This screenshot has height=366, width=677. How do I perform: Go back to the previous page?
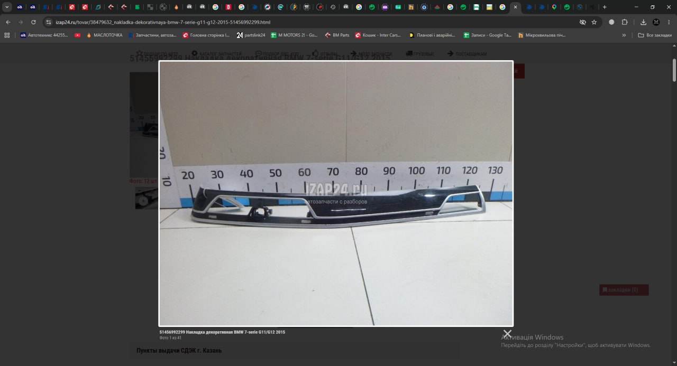8,22
